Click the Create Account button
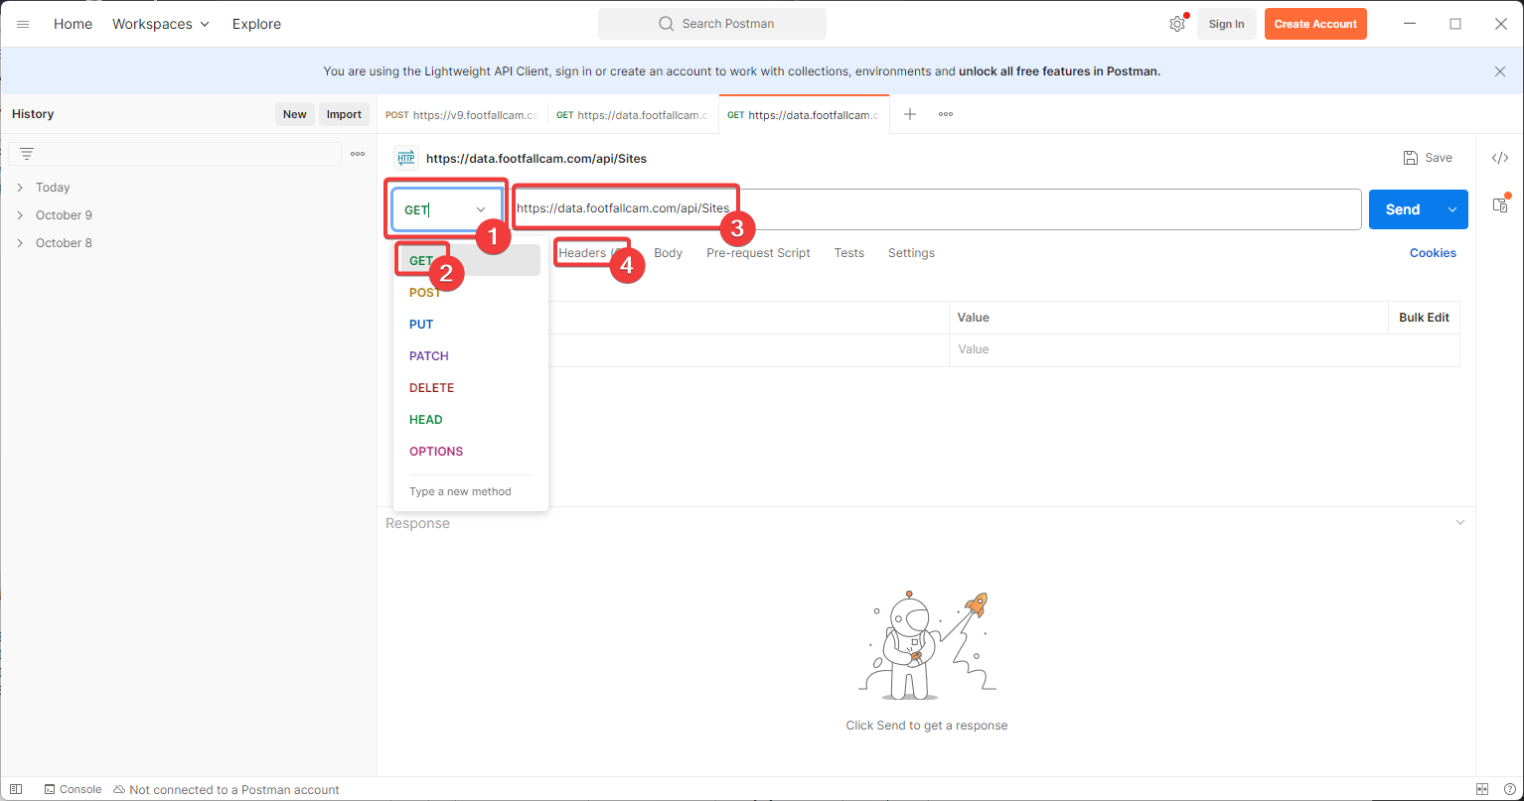The image size is (1524, 801). click(x=1314, y=24)
